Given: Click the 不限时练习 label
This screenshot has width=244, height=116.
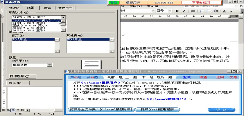Looking at the screenshot, I should tap(201, 3).
